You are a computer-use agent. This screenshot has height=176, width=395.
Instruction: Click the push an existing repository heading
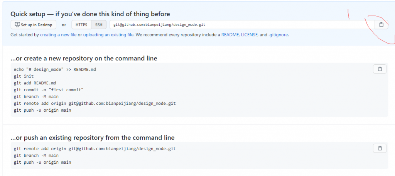click(93, 137)
